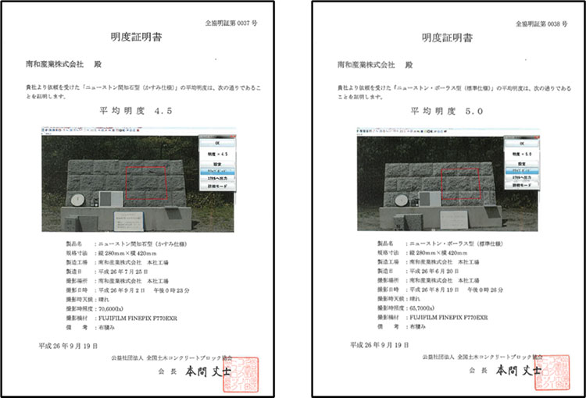Click 詳細モード in the right certificate's dialog

click(x=522, y=185)
